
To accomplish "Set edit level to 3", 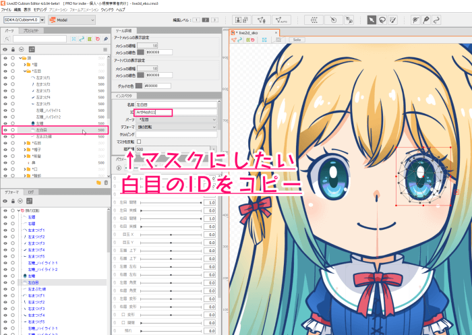I will tap(214, 20).
